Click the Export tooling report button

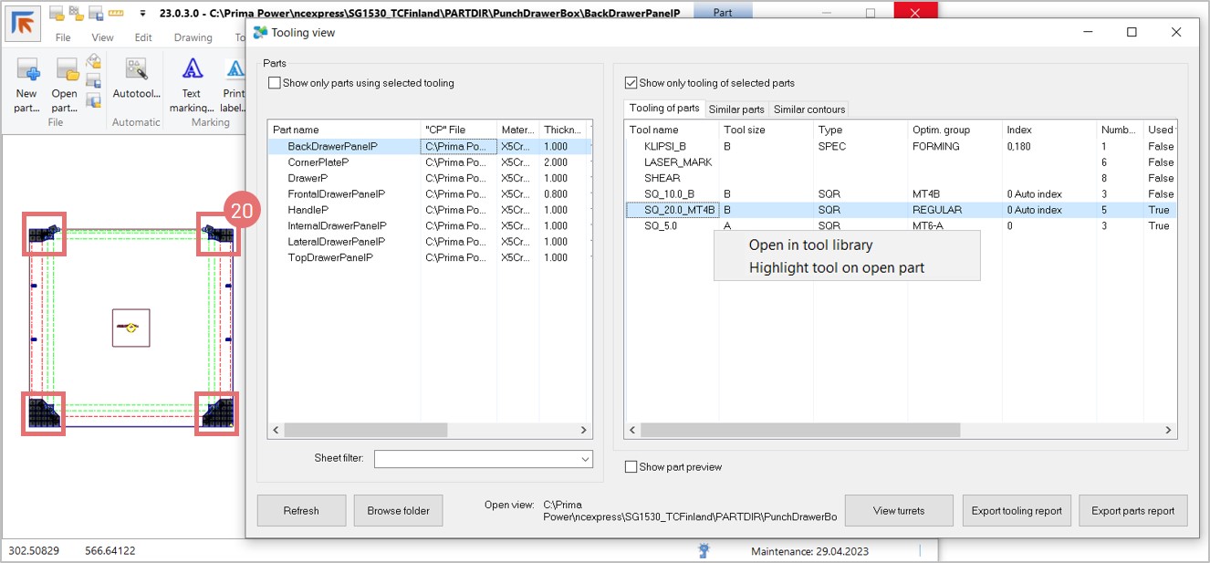pos(1016,511)
